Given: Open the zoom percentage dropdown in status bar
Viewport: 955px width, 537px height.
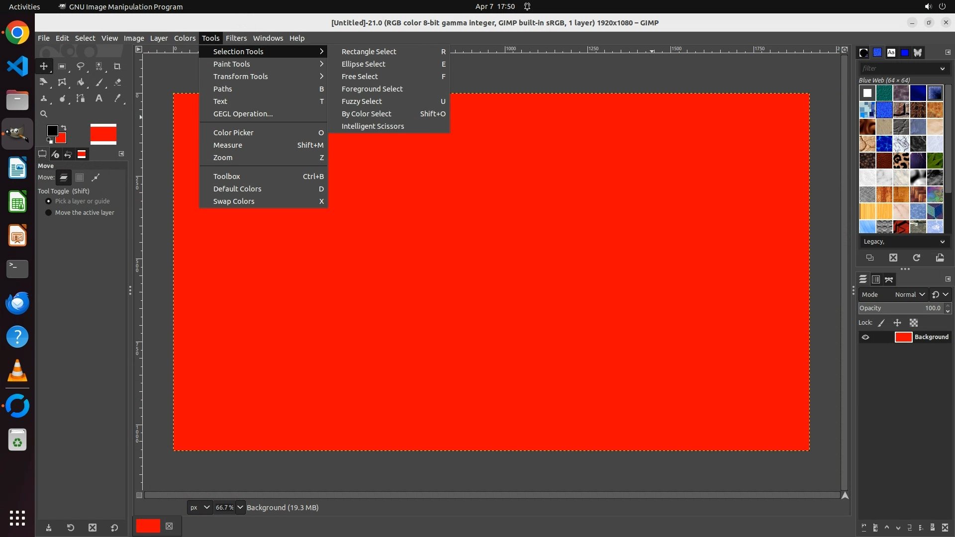Looking at the screenshot, I should (x=240, y=507).
